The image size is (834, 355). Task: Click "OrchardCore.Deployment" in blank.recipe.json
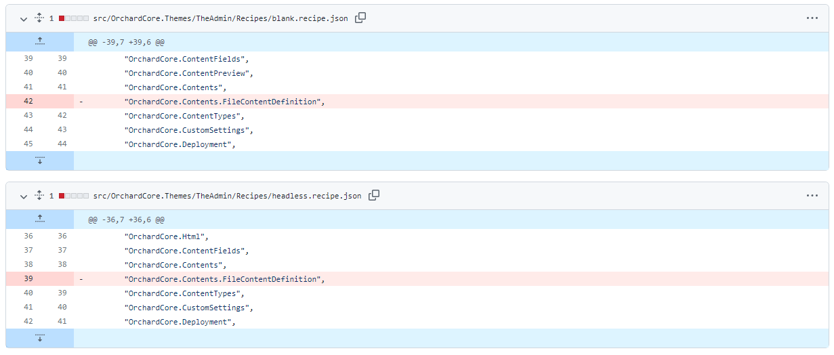(179, 144)
